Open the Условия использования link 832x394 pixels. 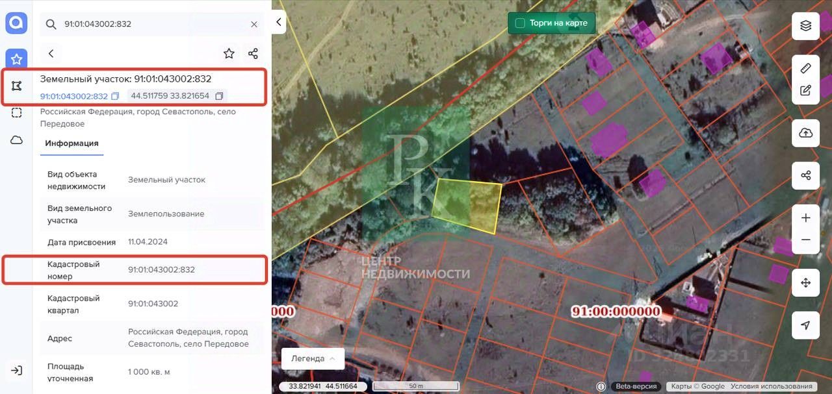772,386
